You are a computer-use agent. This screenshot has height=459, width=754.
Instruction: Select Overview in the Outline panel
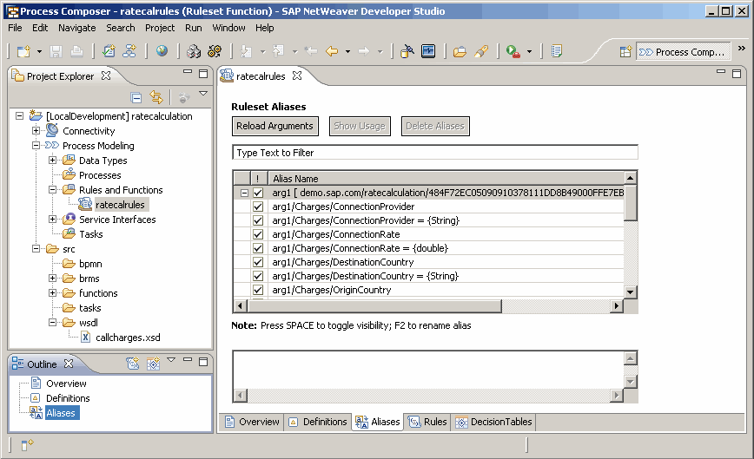(66, 384)
